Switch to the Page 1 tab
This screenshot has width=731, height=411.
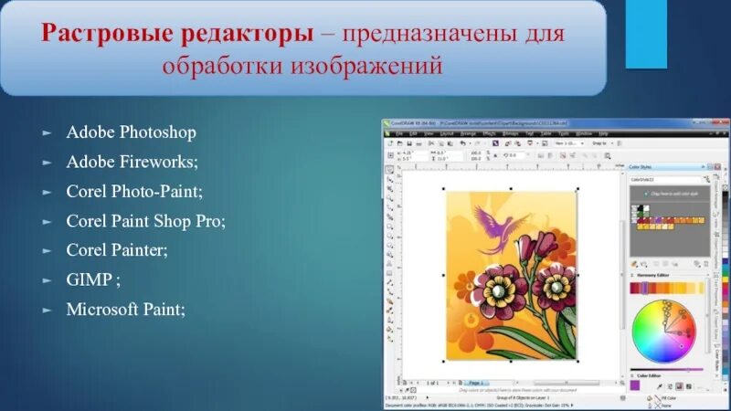(x=477, y=383)
